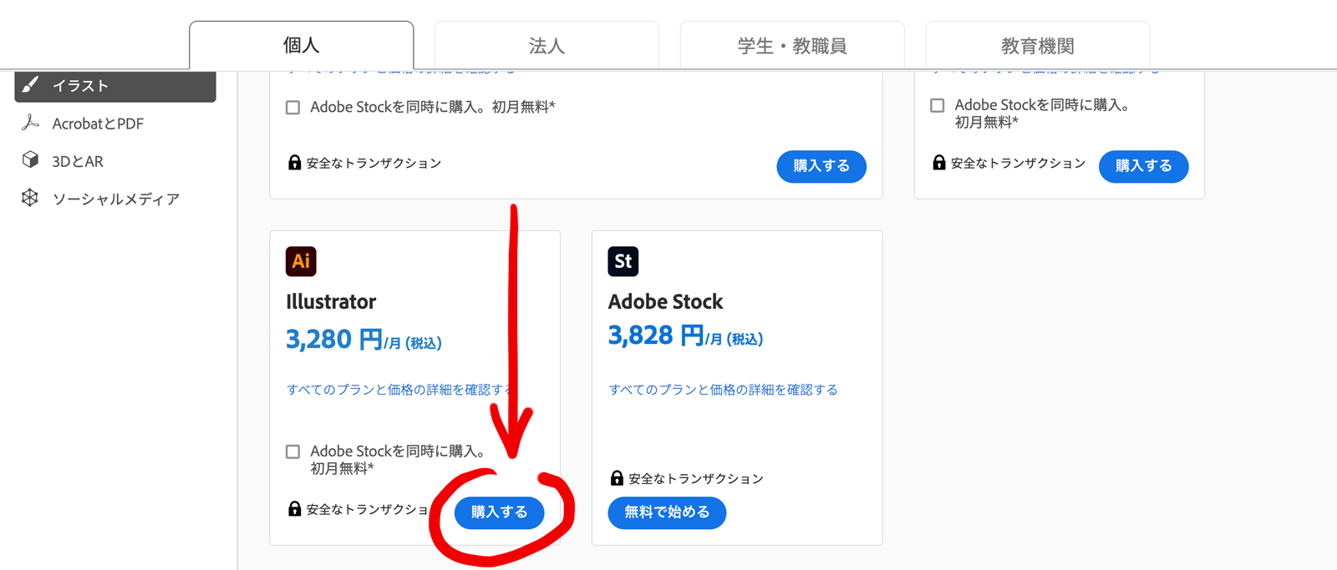Click the Illustrator Ai app icon
Image resolution: width=1337 pixels, height=570 pixels.
(x=301, y=261)
